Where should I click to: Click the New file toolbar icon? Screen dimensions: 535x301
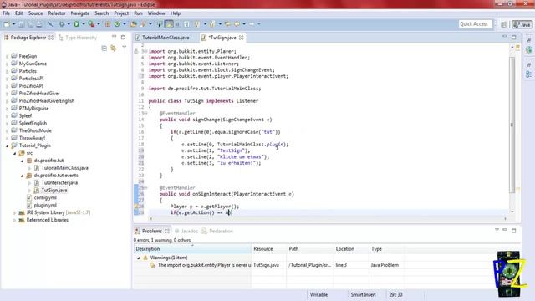(x=7, y=24)
